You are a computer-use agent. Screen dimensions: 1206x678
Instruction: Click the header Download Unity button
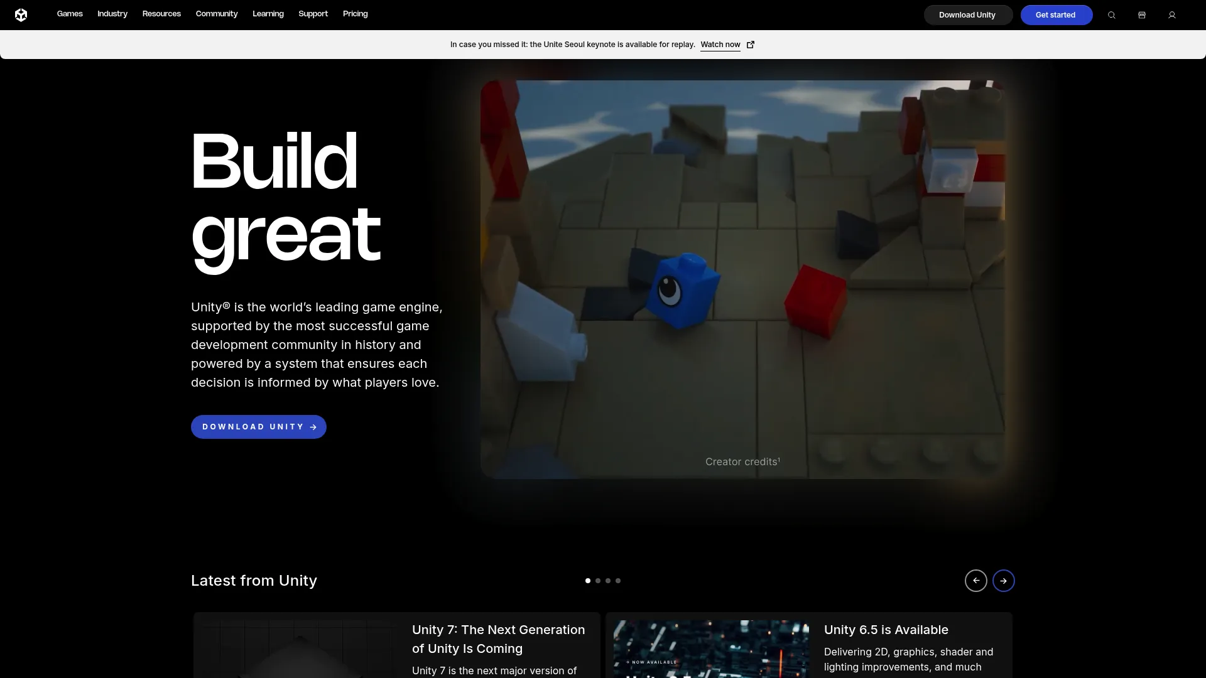[967, 15]
